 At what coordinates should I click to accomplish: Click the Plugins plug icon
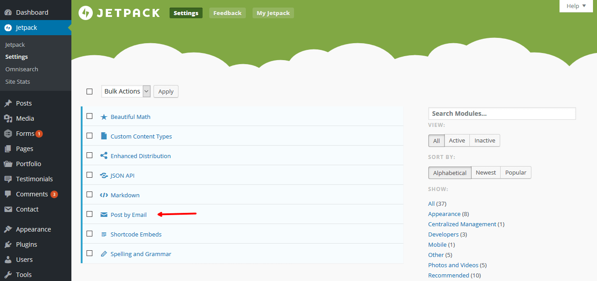(8, 244)
